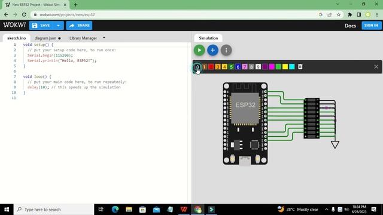Click code line with delay(10)
The height and width of the screenshot is (215, 383).
click(74, 87)
